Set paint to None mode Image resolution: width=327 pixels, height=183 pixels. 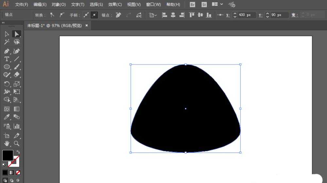coord(18,172)
